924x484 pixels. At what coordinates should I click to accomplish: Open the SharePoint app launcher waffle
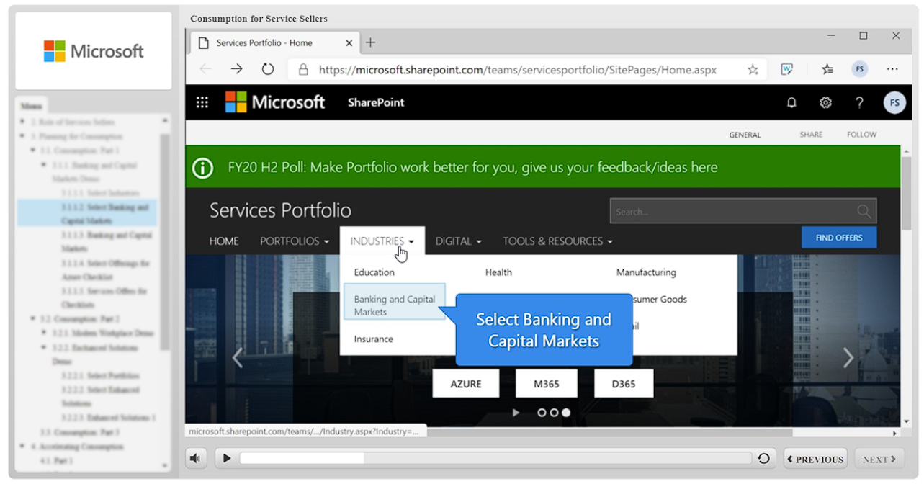tap(202, 102)
